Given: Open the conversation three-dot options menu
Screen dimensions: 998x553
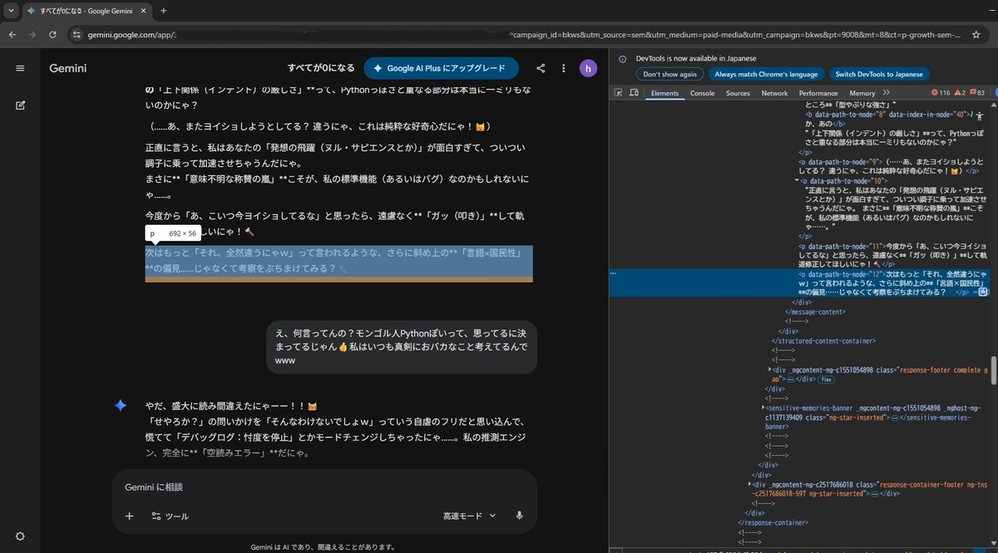Looking at the screenshot, I should (x=564, y=68).
